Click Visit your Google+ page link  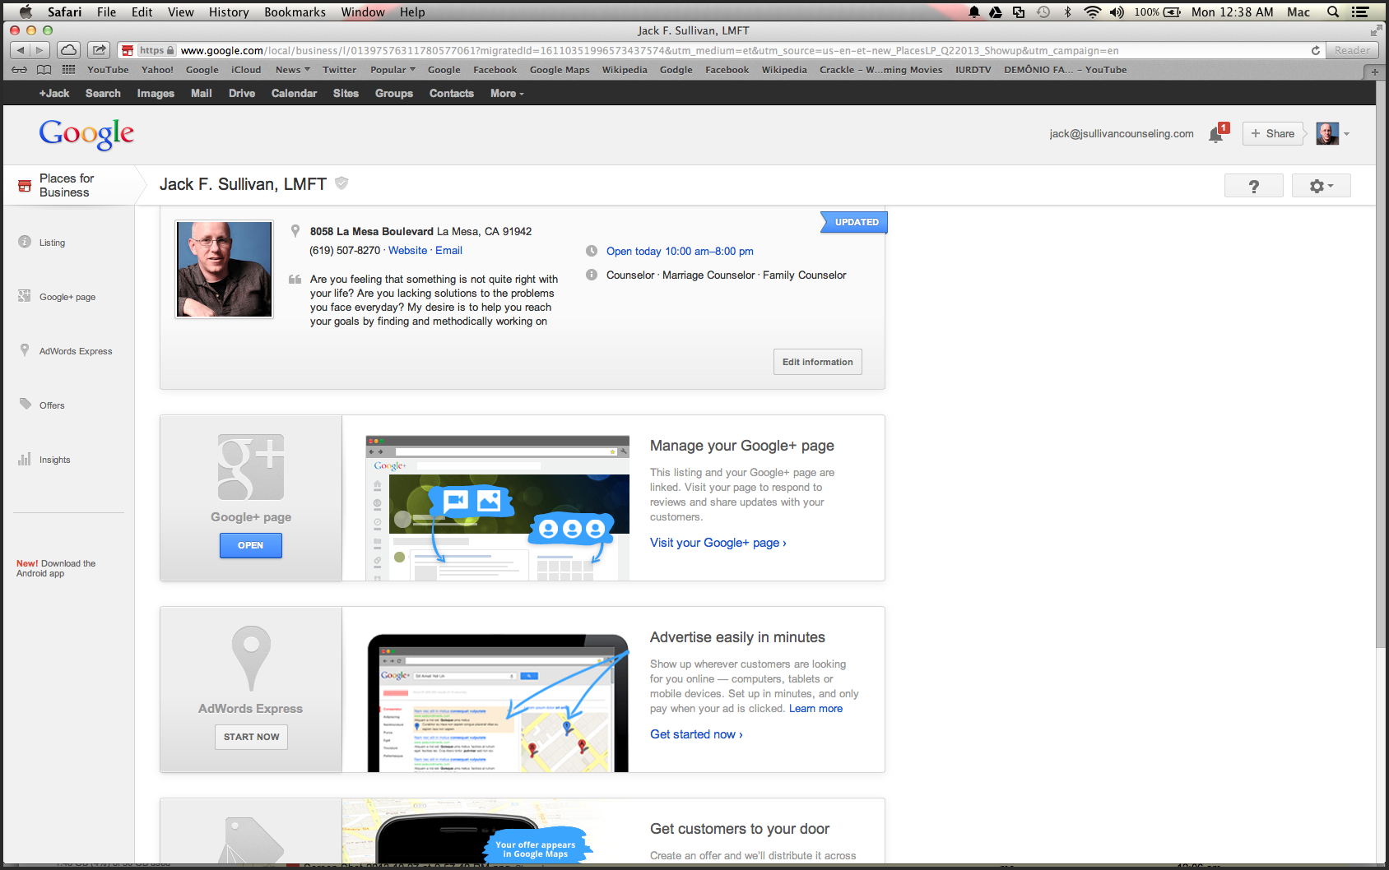[x=718, y=543]
